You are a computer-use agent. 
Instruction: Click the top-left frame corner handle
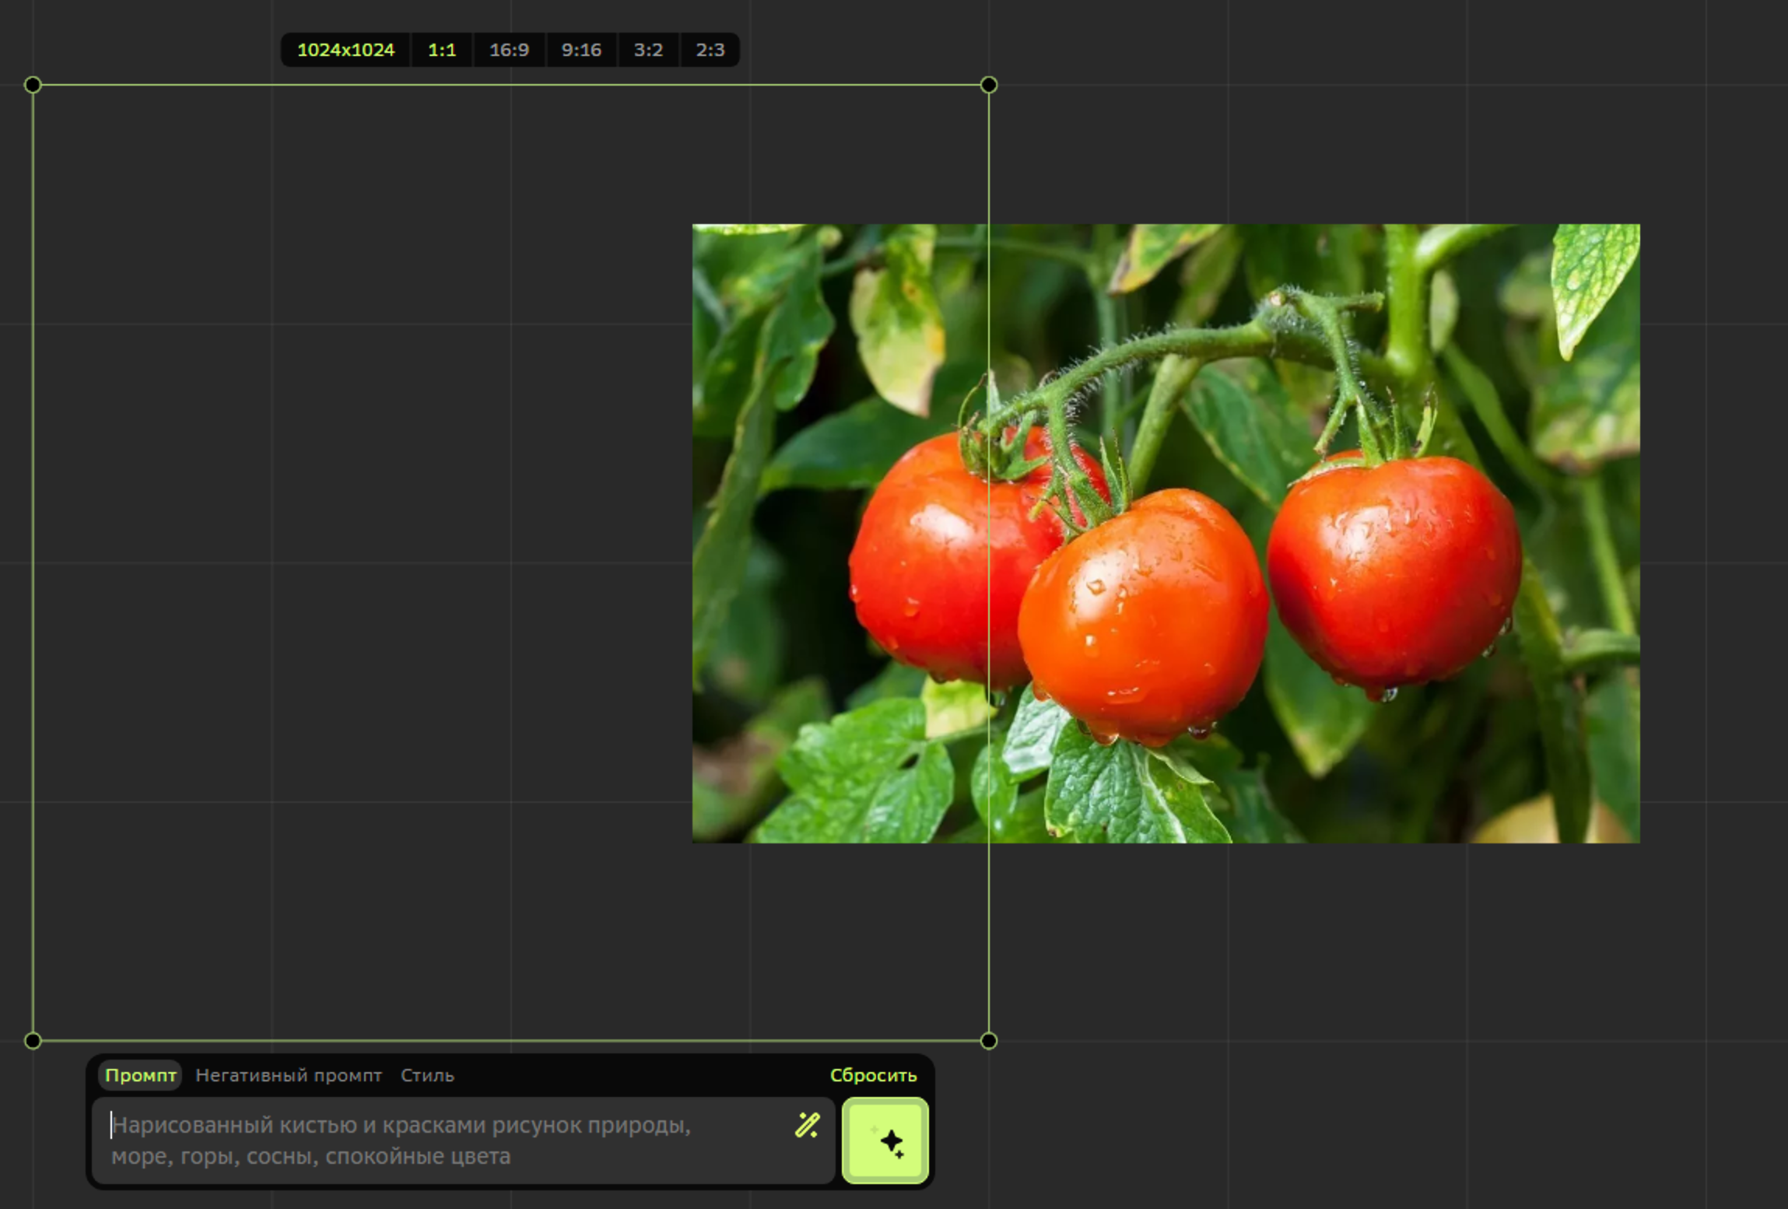tap(33, 85)
